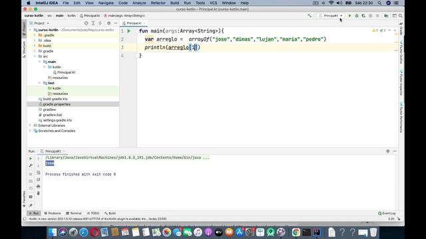Open the TODO tool window tab
Viewport: 426px width, 239px height.
coord(93,214)
